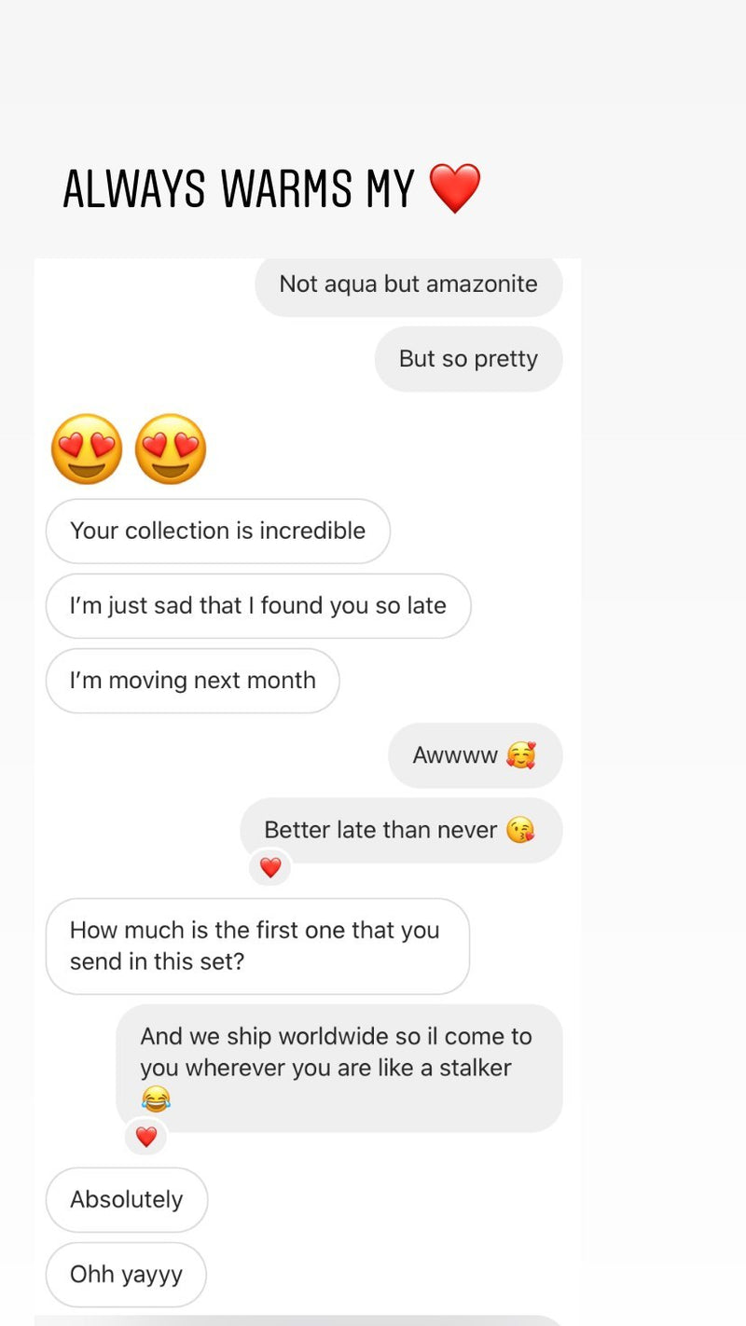The height and width of the screenshot is (1326, 746).
Task: Select the "Absolutely" message bubble
Action: pyautogui.click(x=126, y=1199)
